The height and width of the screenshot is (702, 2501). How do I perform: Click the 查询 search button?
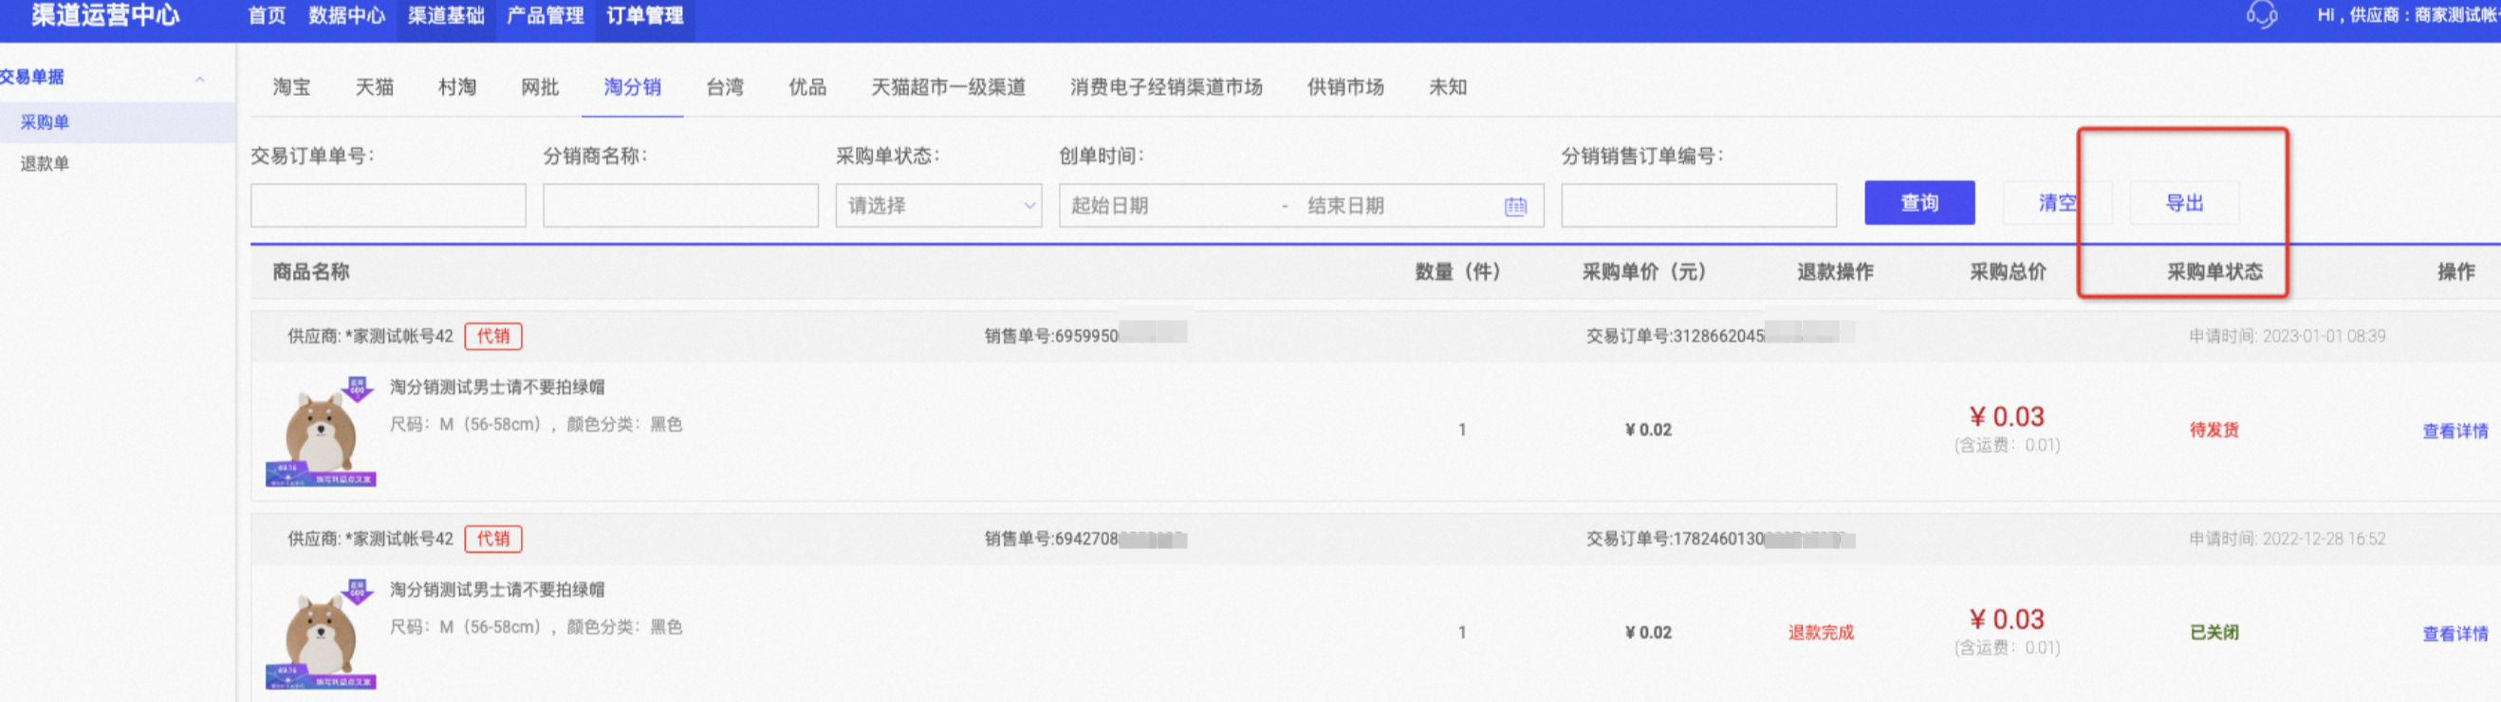tap(1919, 203)
